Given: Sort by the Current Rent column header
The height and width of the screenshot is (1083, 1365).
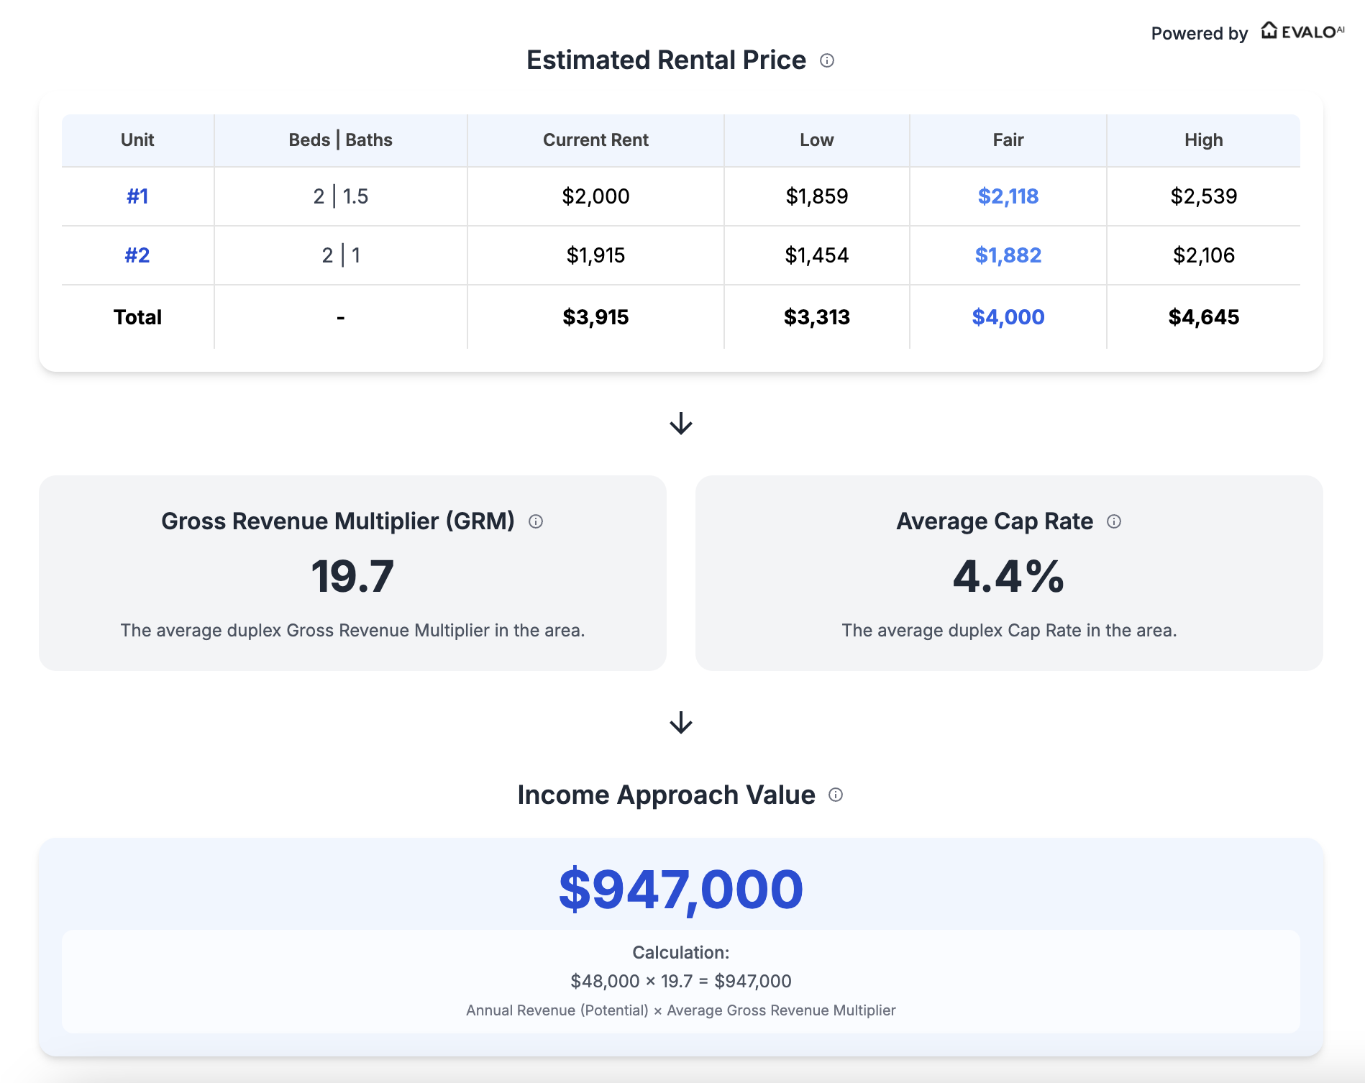Looking at the screenshot, I should (595, 140).
